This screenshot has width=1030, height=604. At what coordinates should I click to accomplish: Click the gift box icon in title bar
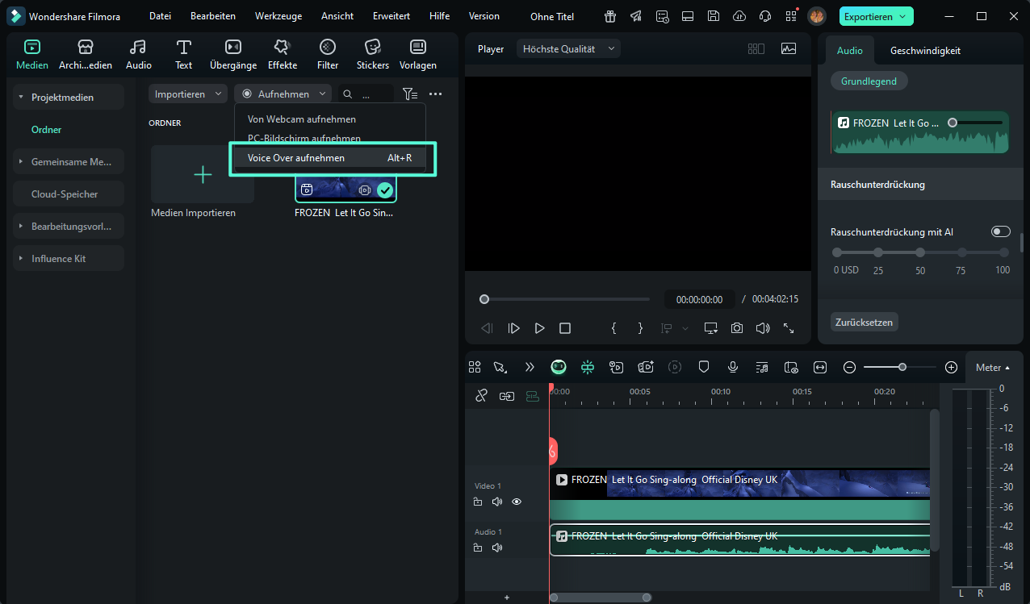[x=610, y=16]
